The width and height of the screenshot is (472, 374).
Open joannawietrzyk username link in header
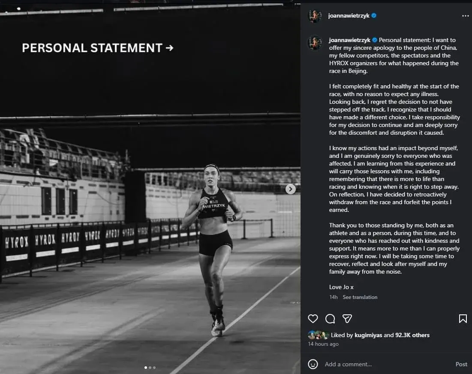(x=349, y=16)
